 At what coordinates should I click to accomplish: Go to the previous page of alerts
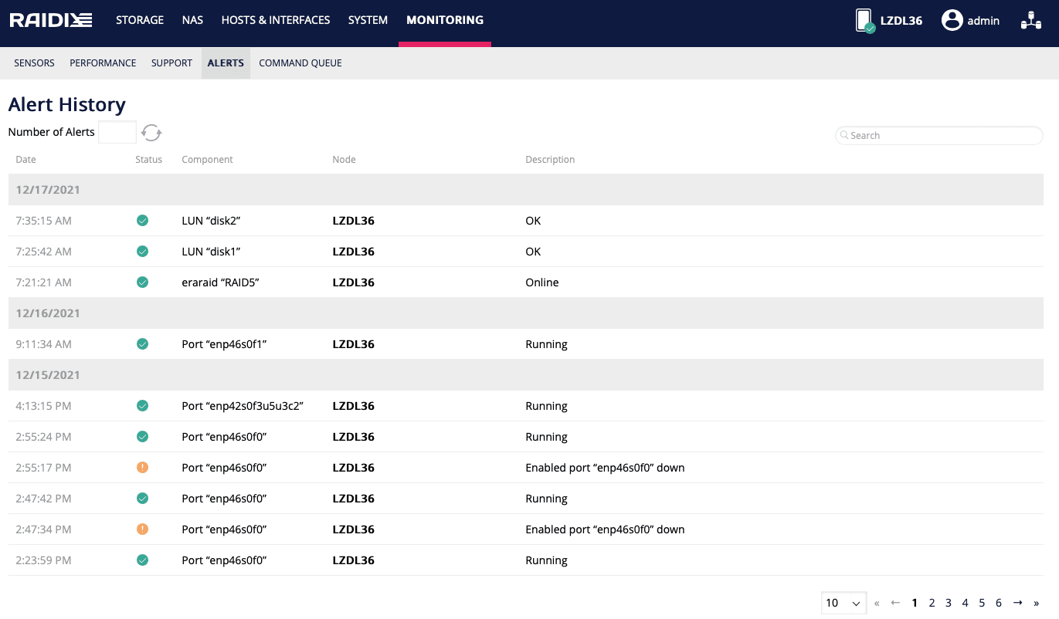click(895, 604)
